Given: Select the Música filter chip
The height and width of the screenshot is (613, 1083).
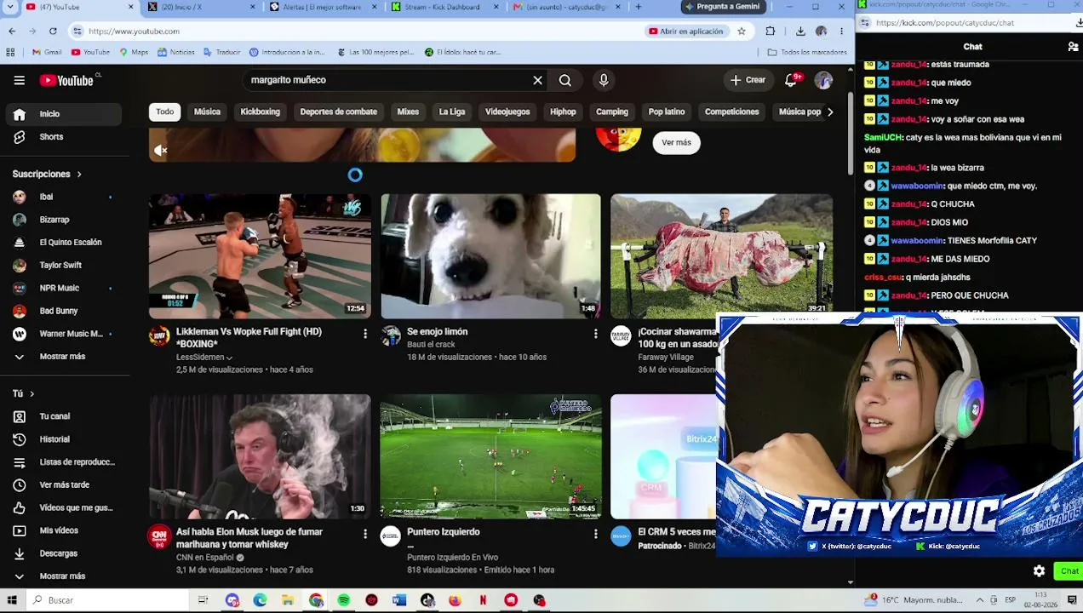Looking at the screenshot, I should click(x=207, y=112).
